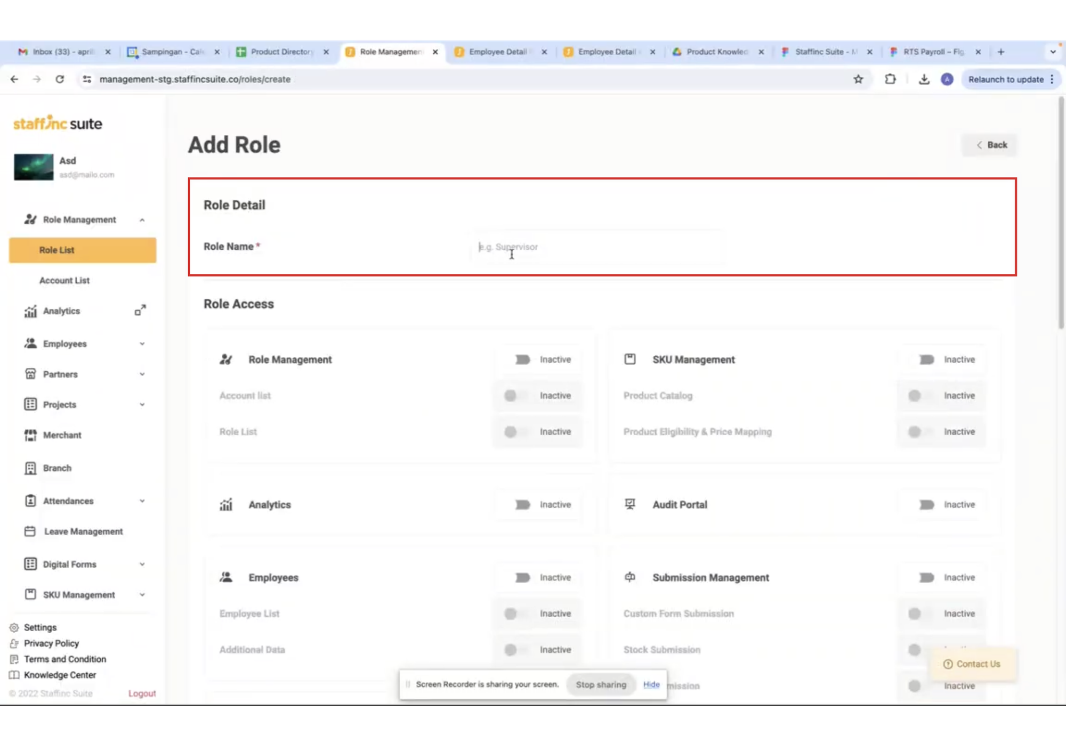1066x744 pixels.
Task: Click the Analytics external link icon
Action: [x=140, y=310]
